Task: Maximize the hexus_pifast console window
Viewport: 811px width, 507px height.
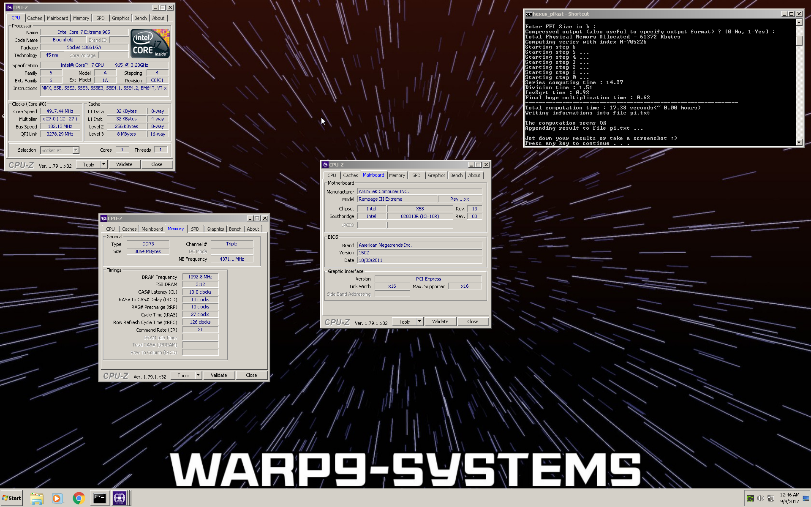Action: point(792,14)
